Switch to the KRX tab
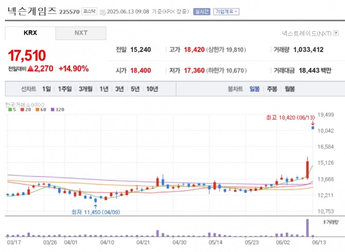The height and width of the screenshot is (252, 345). click(x=30, y=33)
